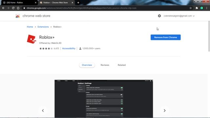
Task: Click the Roblox+ Settings screenshot preview
Action: (104, 99)
